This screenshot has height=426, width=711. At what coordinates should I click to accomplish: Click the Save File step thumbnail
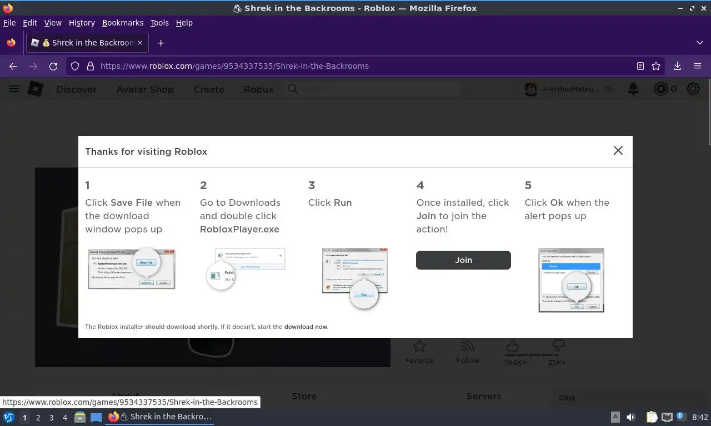pos(132,268)
